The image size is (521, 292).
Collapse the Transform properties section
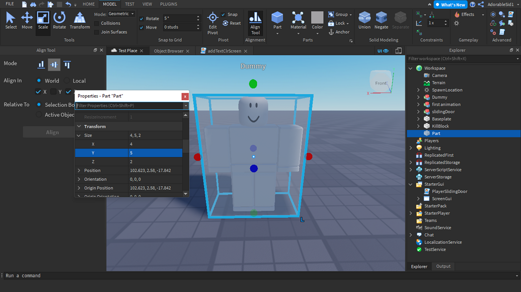(x=79, y=126)
